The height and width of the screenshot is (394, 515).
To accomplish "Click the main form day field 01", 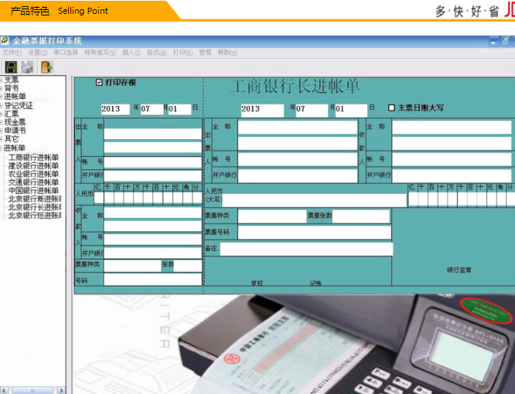I will point(351,110).
